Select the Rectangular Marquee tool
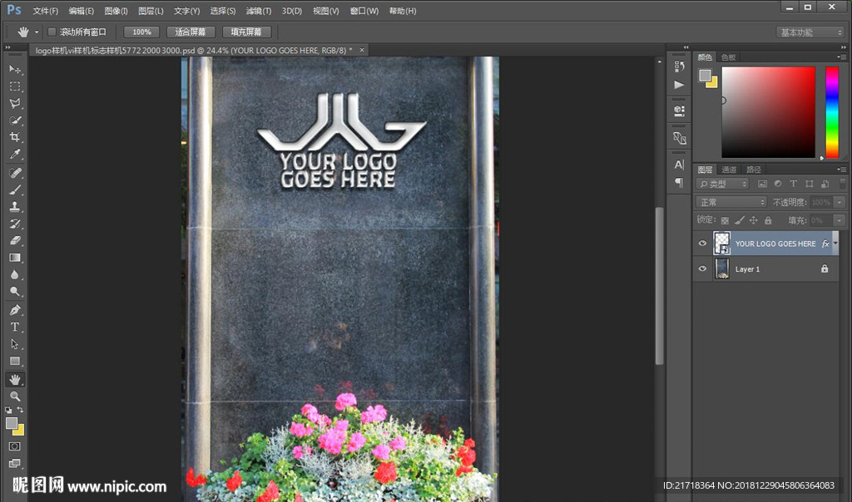This screenshot has width=852, height=502. tap(15, 86)
